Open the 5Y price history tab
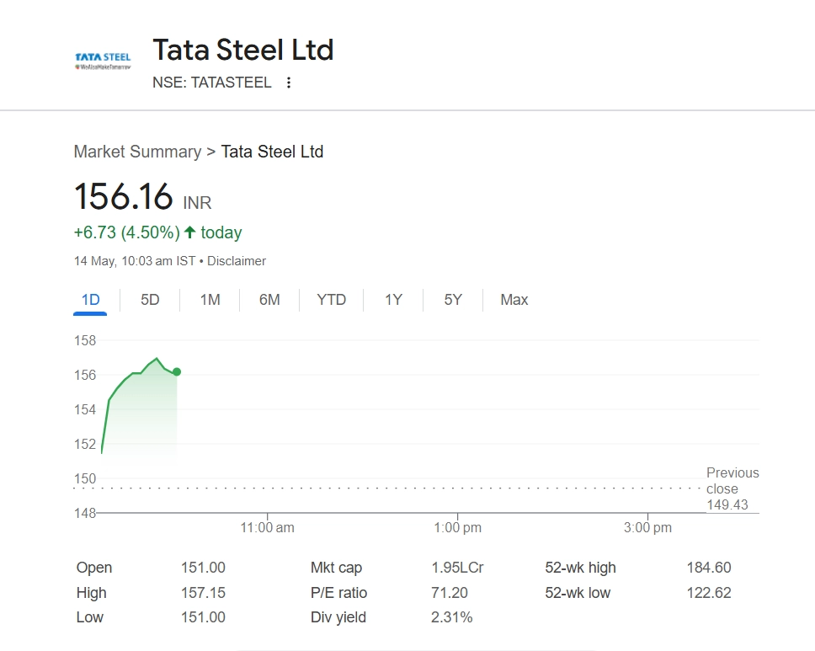Viewport: 815px width, 651px height. pyautogui.click(x=453, y=300)
